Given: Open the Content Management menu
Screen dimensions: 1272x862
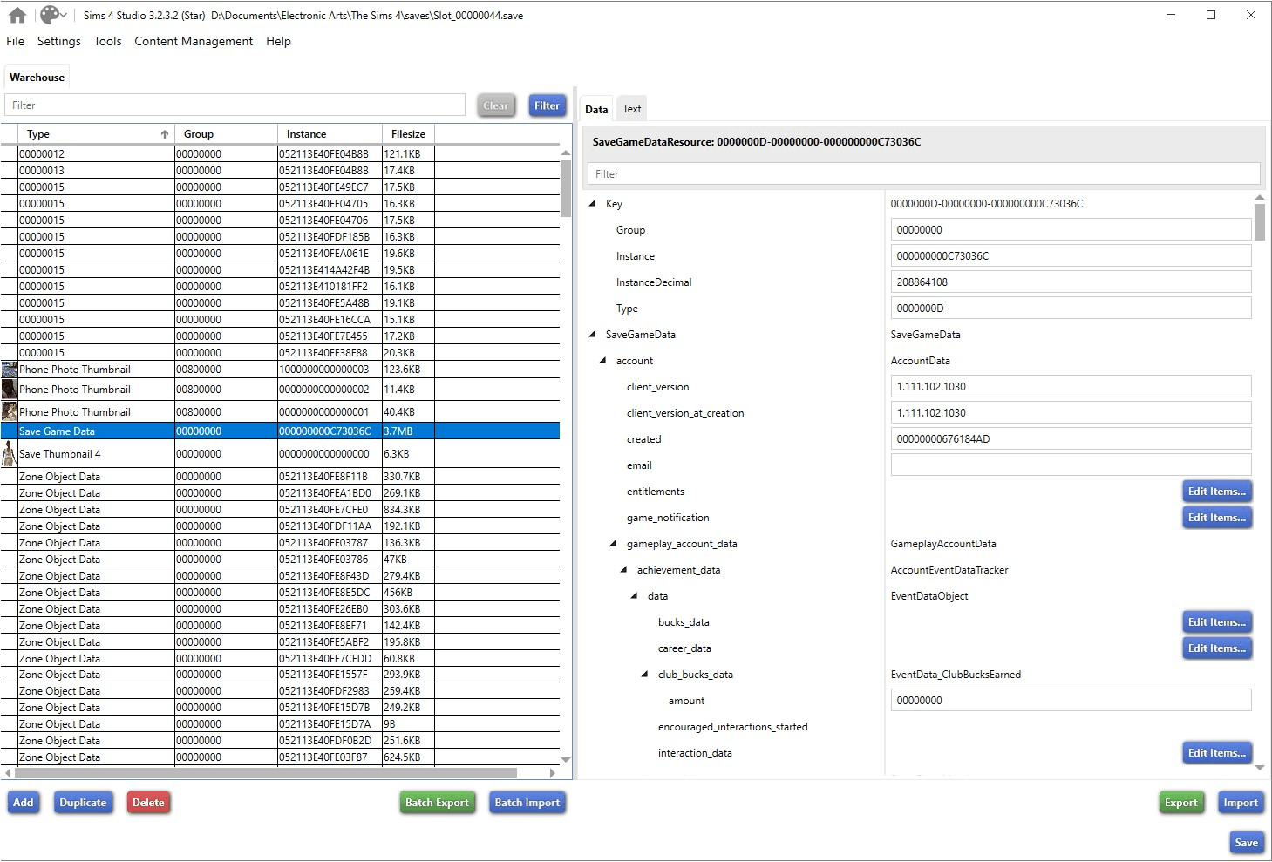Looking at the screenshot, I should (193, 41).
